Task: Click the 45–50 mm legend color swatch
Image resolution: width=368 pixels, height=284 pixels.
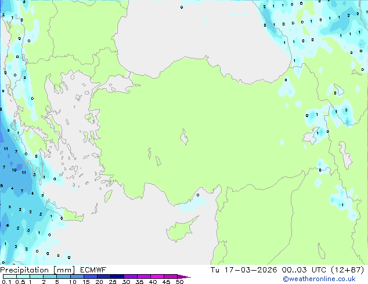Action: (x=171, y=276)
